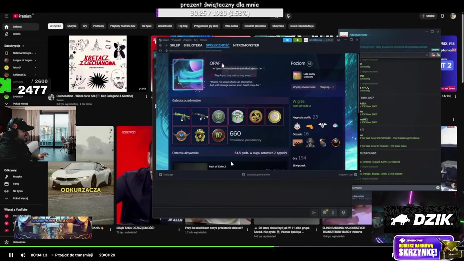Viewport: 464px width, 261px height.
Task: Expand the Subskrypcje section chevron
Action: click(23, 46)
